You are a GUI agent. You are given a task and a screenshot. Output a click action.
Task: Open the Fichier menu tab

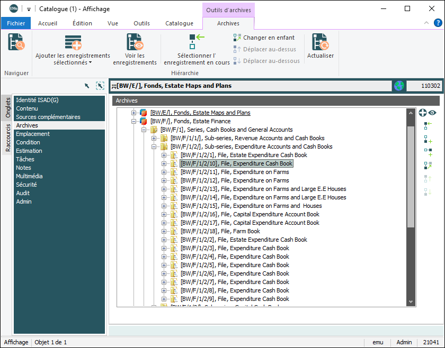click(x=16, y=23)
